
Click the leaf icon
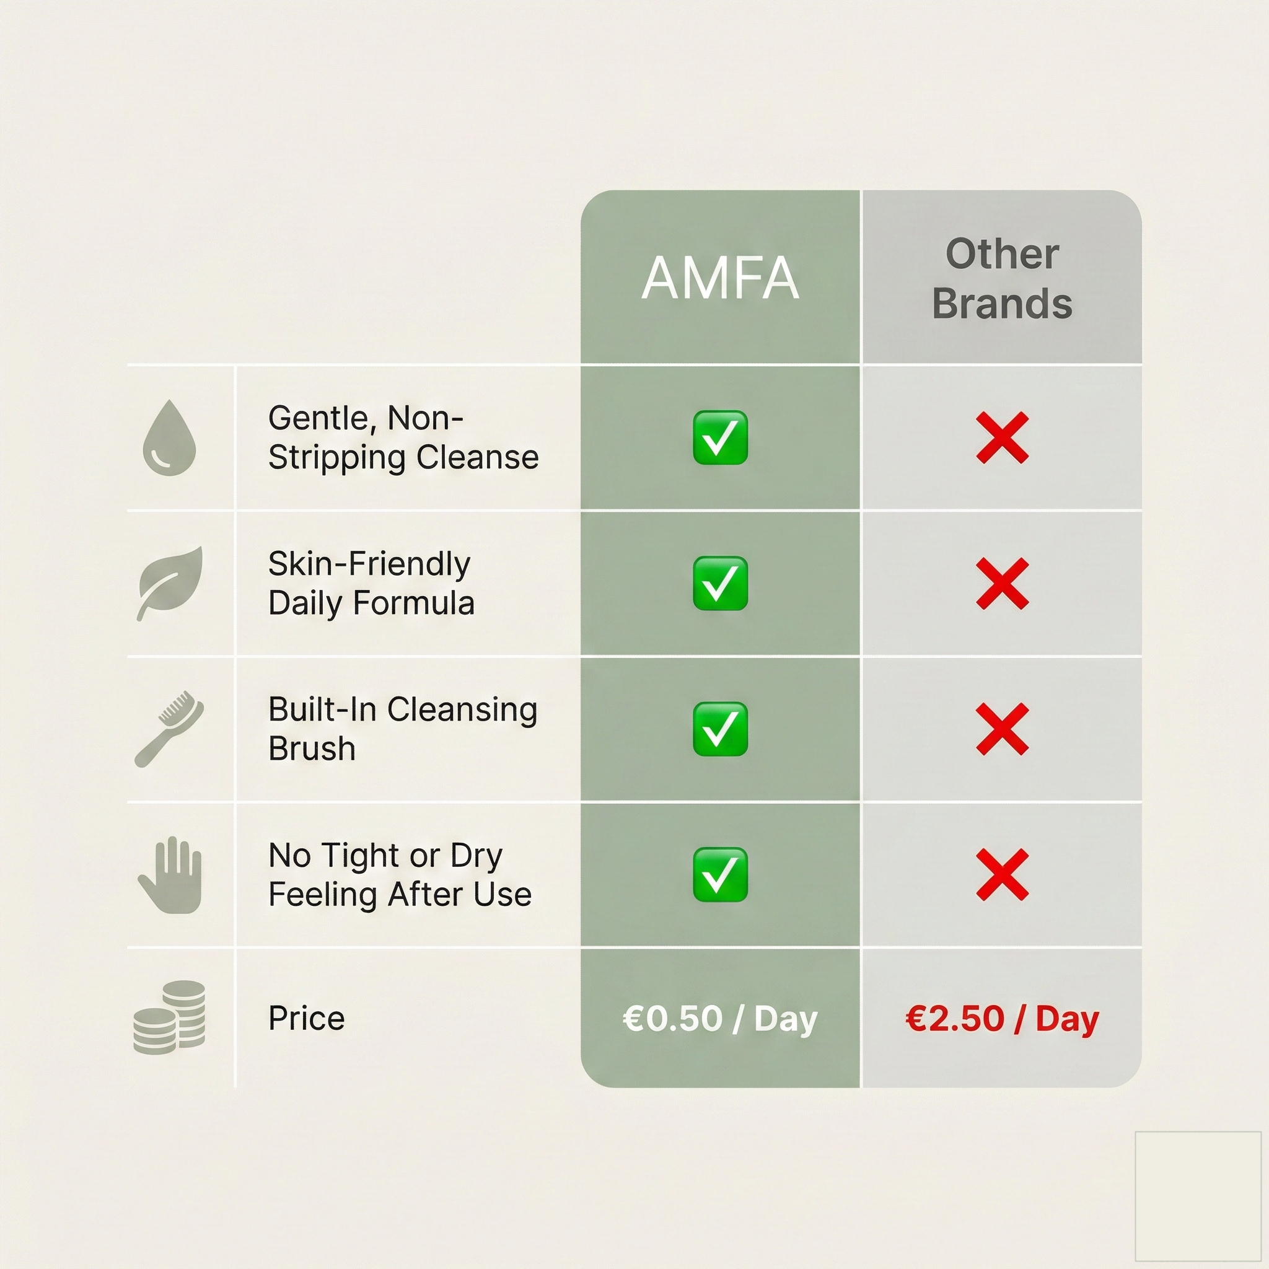[x=169, y=583]
